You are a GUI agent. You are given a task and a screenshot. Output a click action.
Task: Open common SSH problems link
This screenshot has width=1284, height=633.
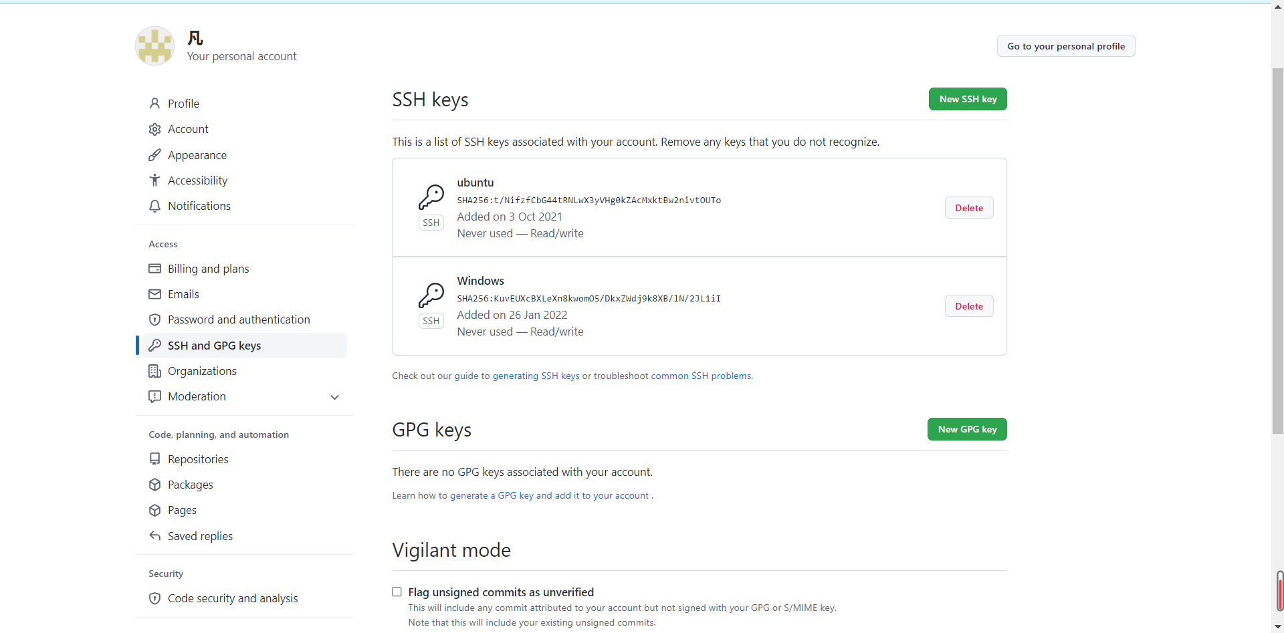click(x=701, y=376)
